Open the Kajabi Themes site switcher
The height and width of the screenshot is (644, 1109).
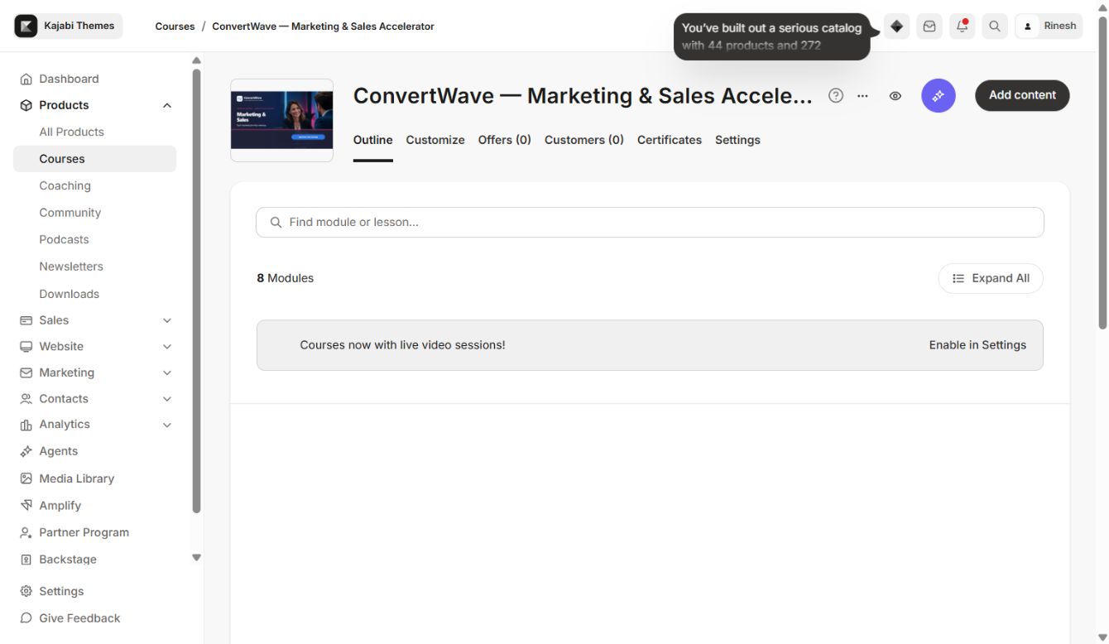(68, 26)
